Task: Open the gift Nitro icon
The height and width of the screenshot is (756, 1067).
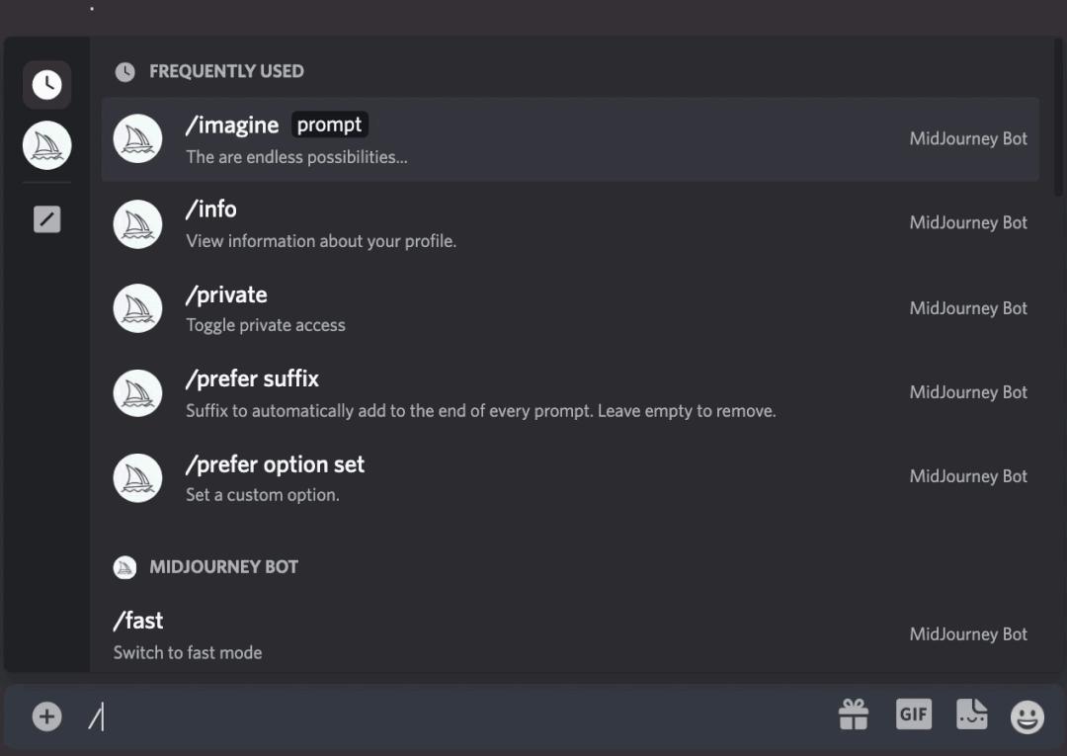Action: pyautogui.click(x=854, y=714)
